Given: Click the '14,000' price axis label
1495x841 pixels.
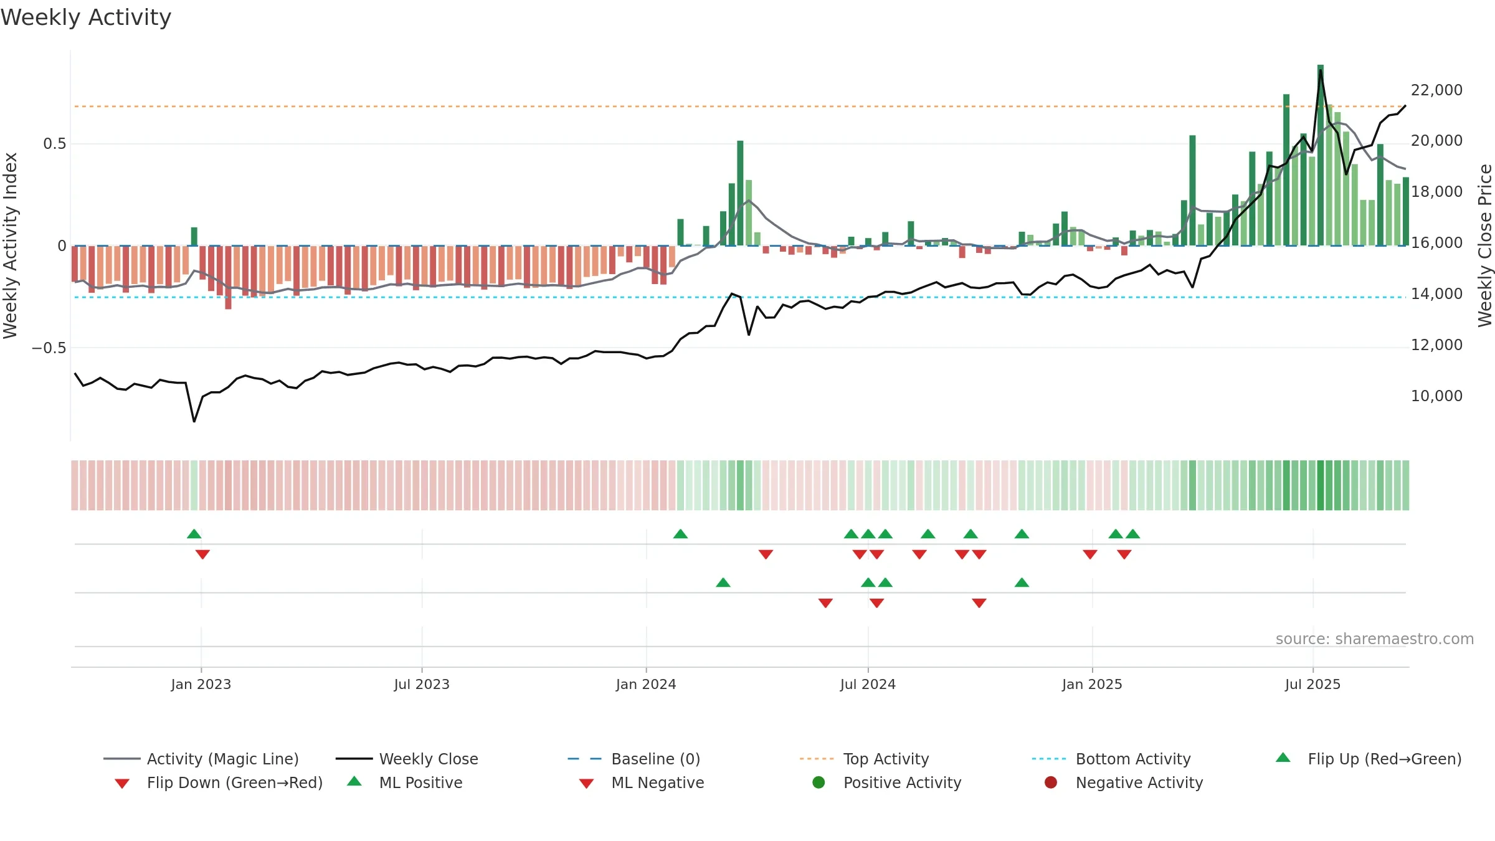Looking at the screenshot, I should (1436, 294).
